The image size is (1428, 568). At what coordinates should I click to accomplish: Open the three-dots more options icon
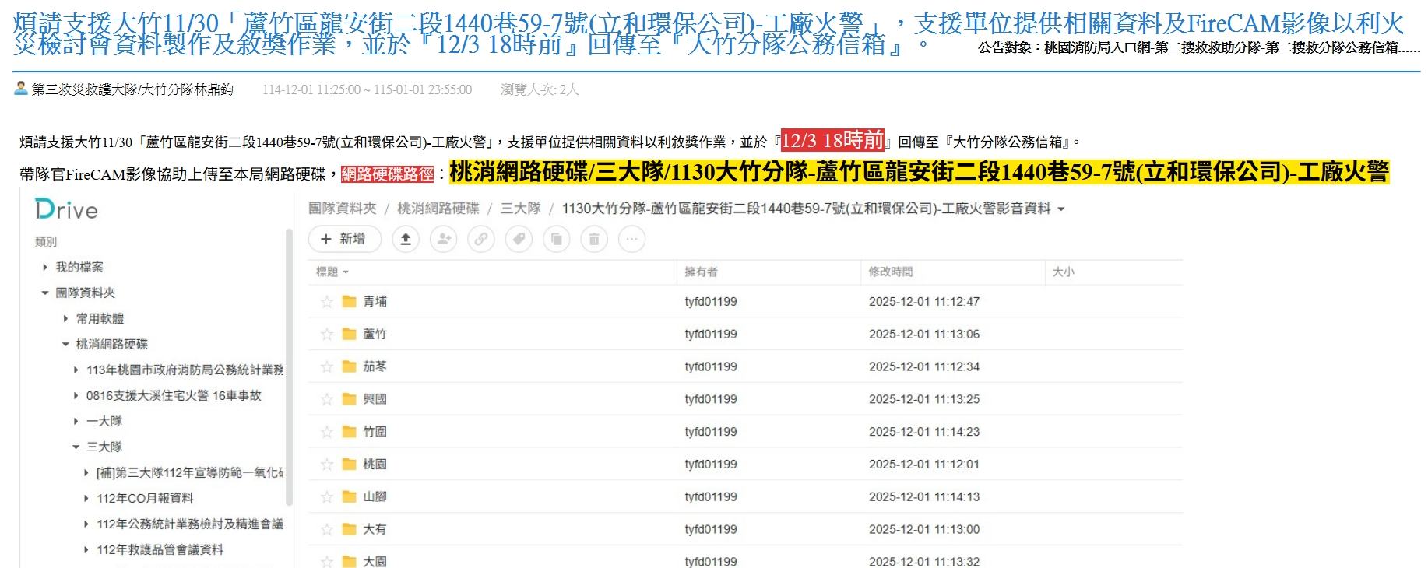coord(631,239)
